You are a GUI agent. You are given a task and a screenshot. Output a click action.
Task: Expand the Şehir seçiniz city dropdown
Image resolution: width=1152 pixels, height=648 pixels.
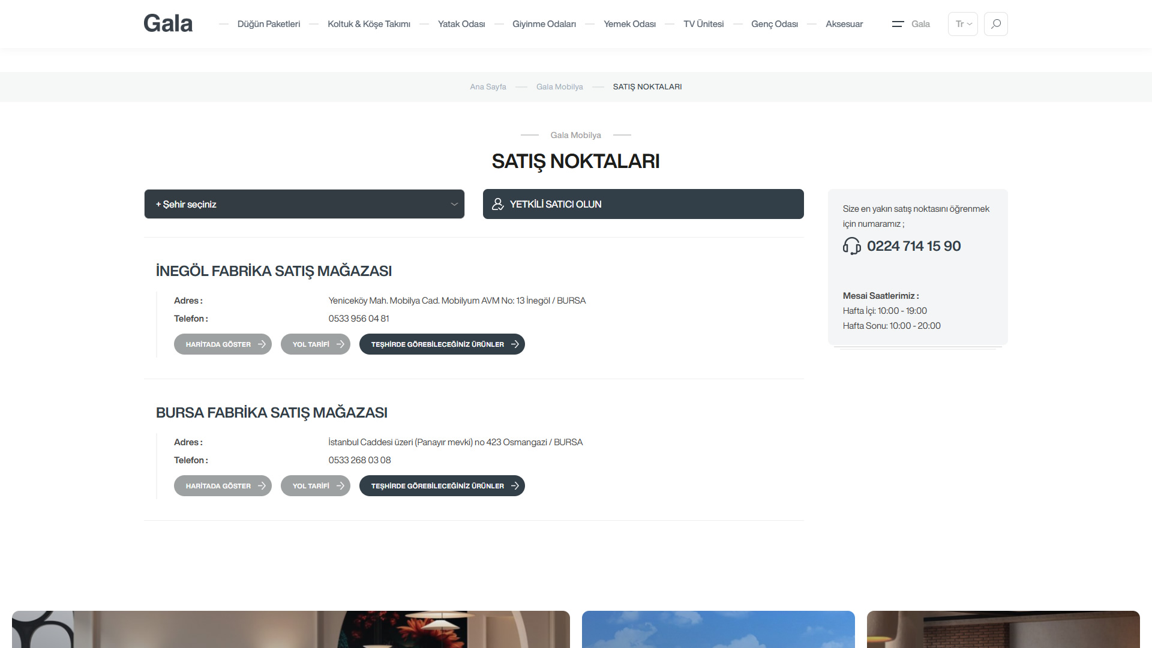tap(304, 204)
